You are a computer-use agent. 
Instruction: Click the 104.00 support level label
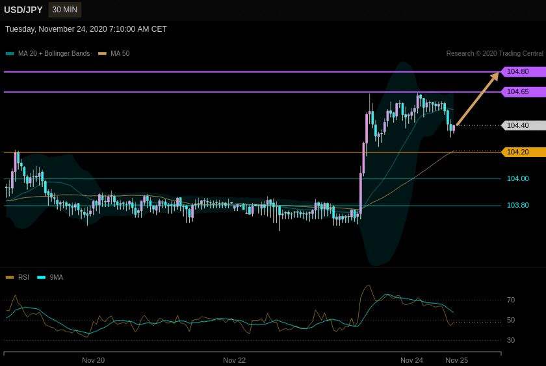click(x=518, y=178)
